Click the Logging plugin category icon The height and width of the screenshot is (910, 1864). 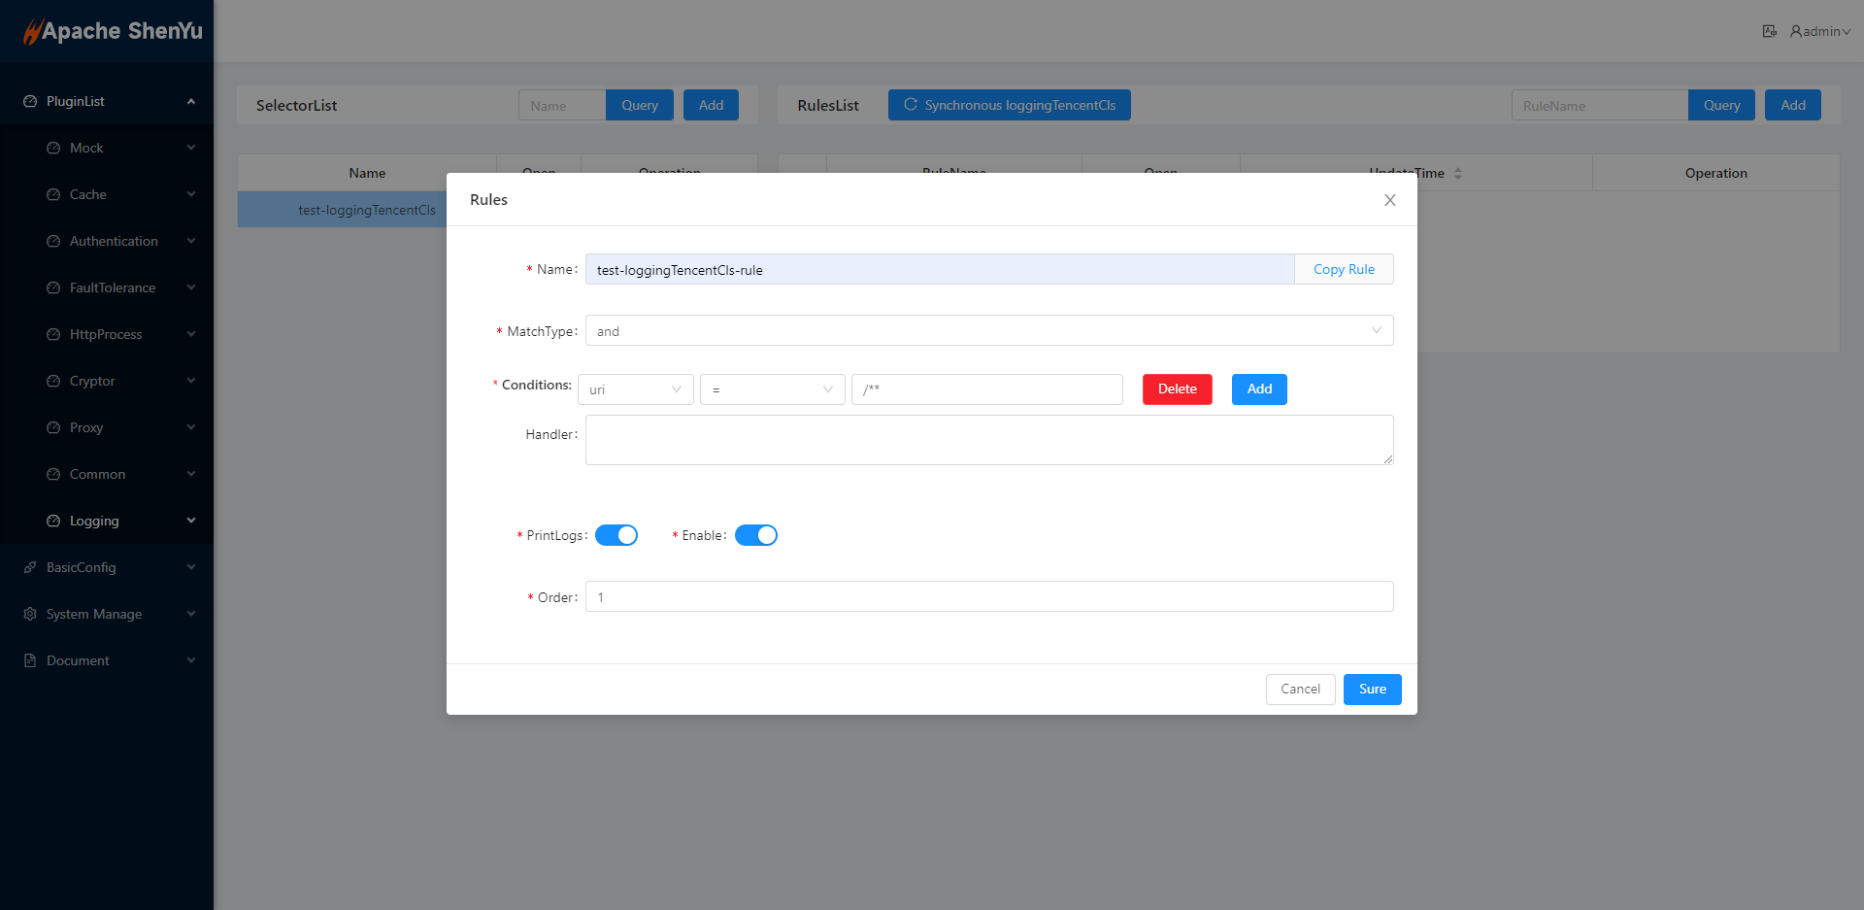tap(53, 521)
